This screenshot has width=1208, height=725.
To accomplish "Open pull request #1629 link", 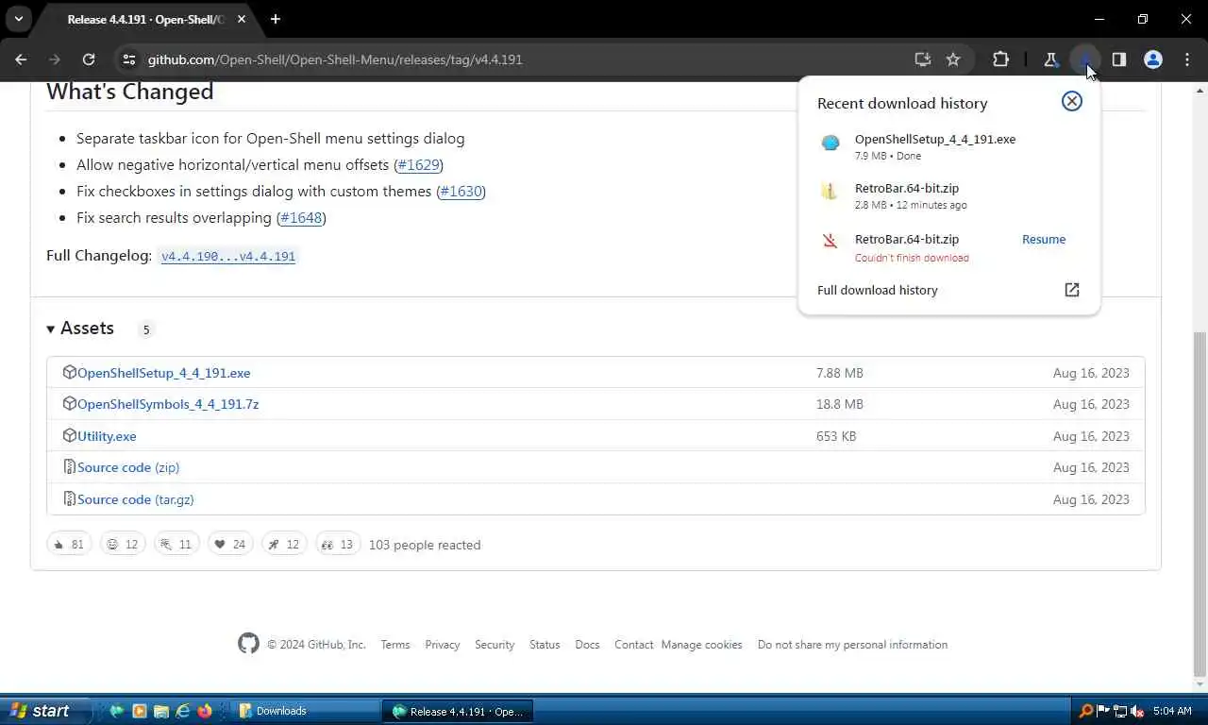I will pyautogui.click(x=418, y=164).
